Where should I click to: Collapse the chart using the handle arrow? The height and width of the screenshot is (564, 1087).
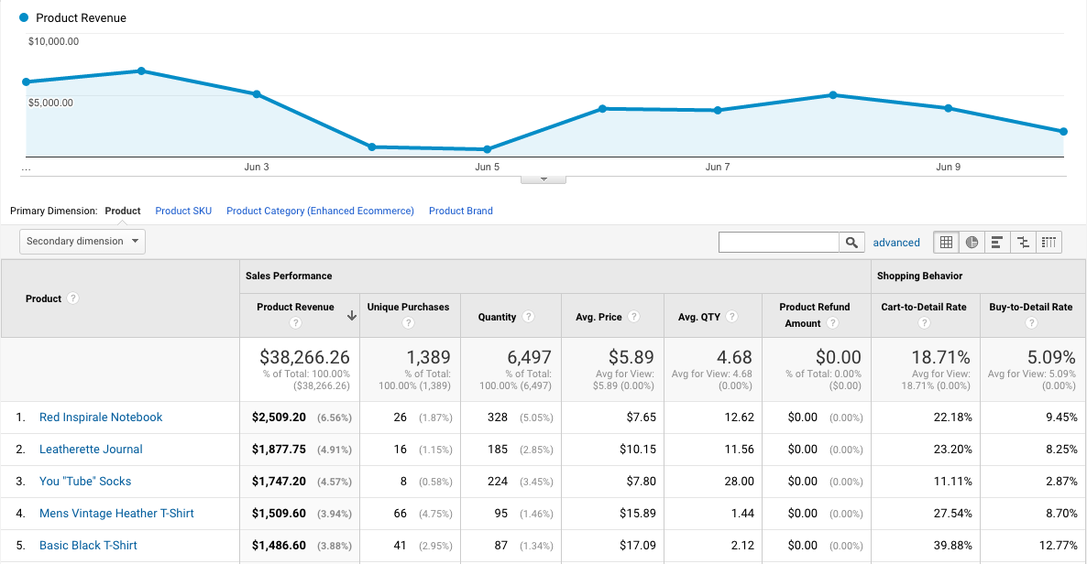pyautogui.click(x=543, y=179)
